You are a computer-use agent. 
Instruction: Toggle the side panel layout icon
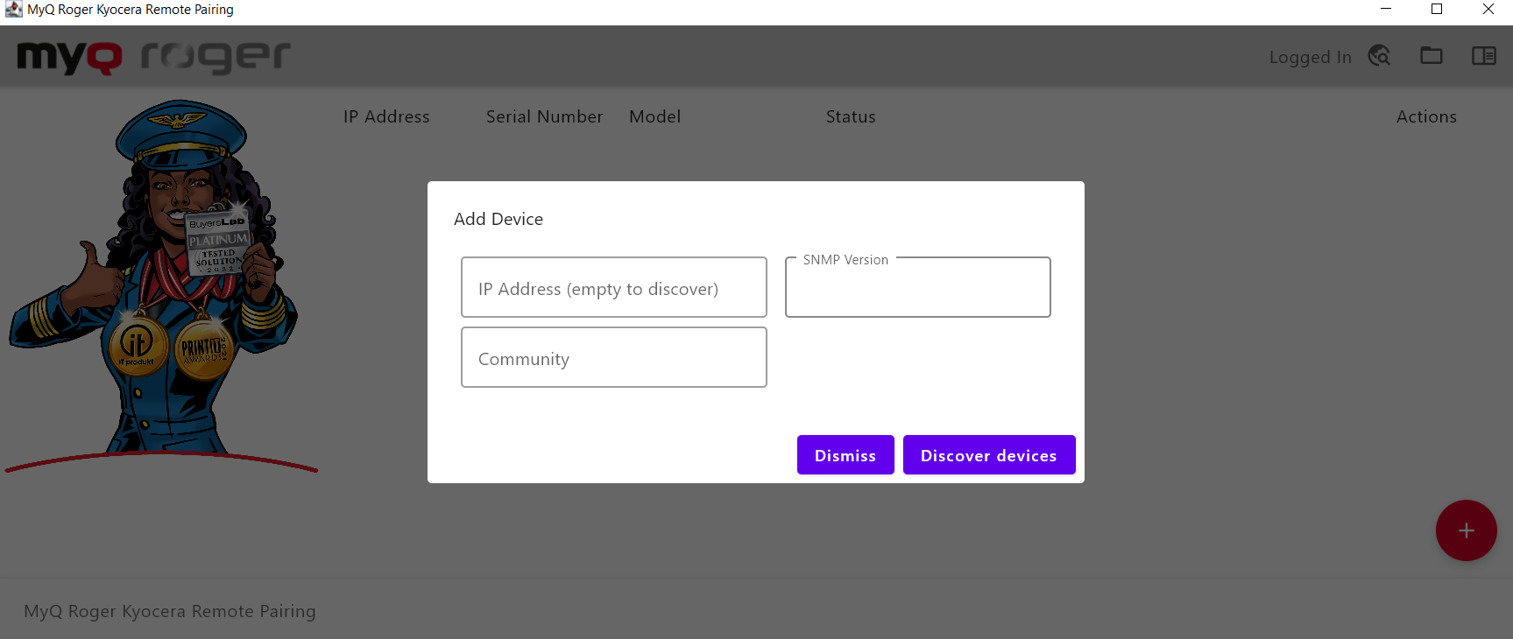[x=1484, y=56]
